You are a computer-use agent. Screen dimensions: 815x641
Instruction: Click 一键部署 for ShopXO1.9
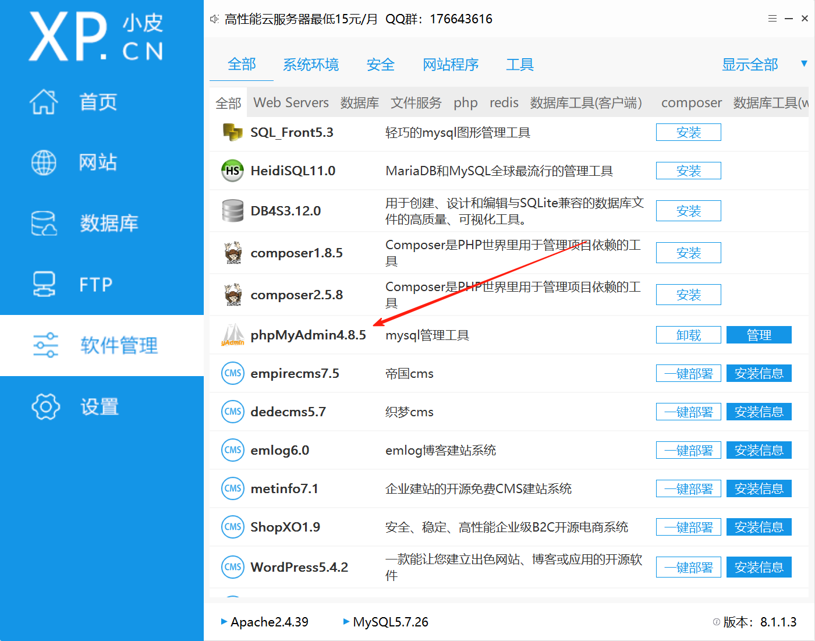(x=689, y=527)
